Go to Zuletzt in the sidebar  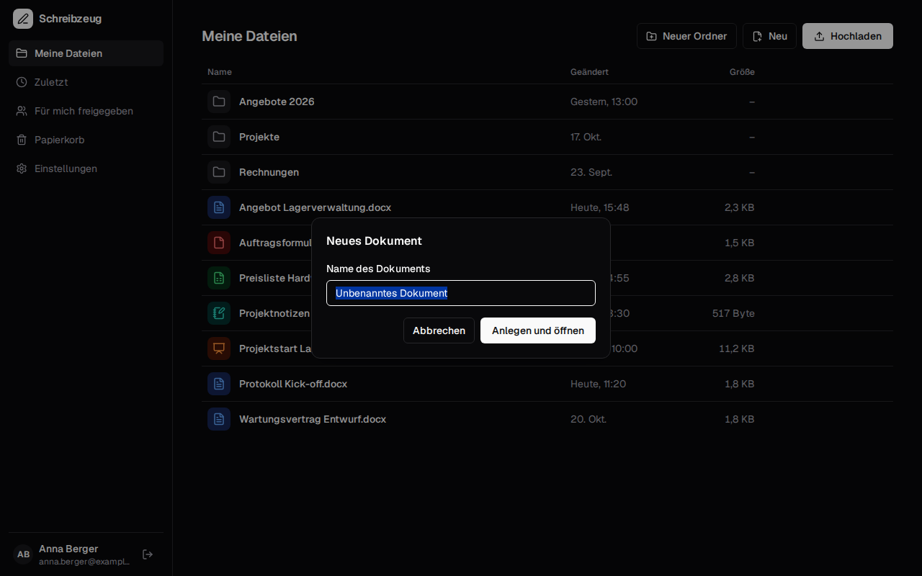86,82
